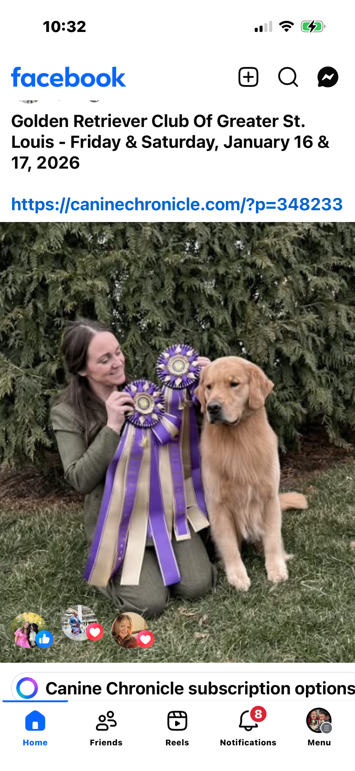The width and height of the screenshot is (355, 771).
Task: Tap the Wi-Fi status icon
Action: (286, 27)
